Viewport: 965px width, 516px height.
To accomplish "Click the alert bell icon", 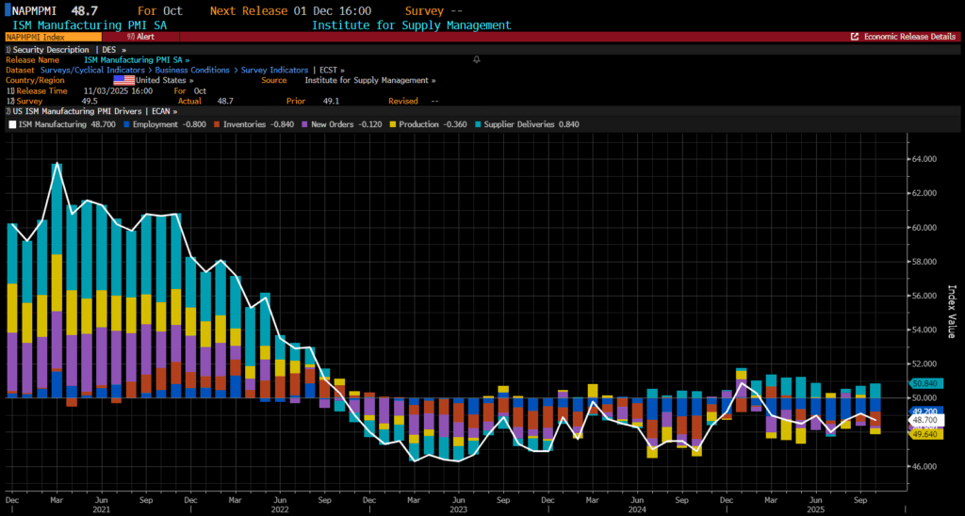I will click(x=476, y=59).
